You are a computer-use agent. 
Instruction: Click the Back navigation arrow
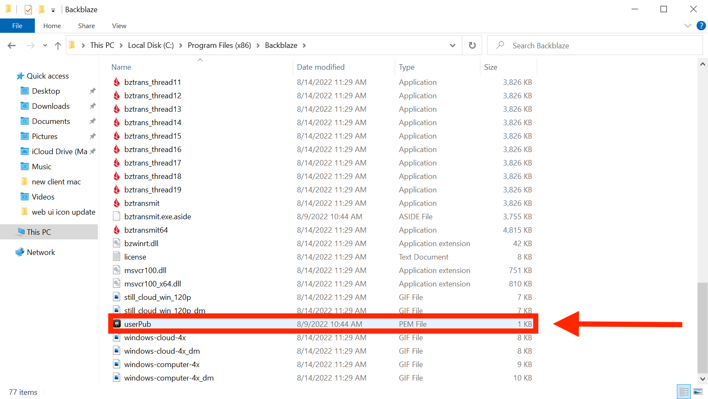click(x=12, y=45)
